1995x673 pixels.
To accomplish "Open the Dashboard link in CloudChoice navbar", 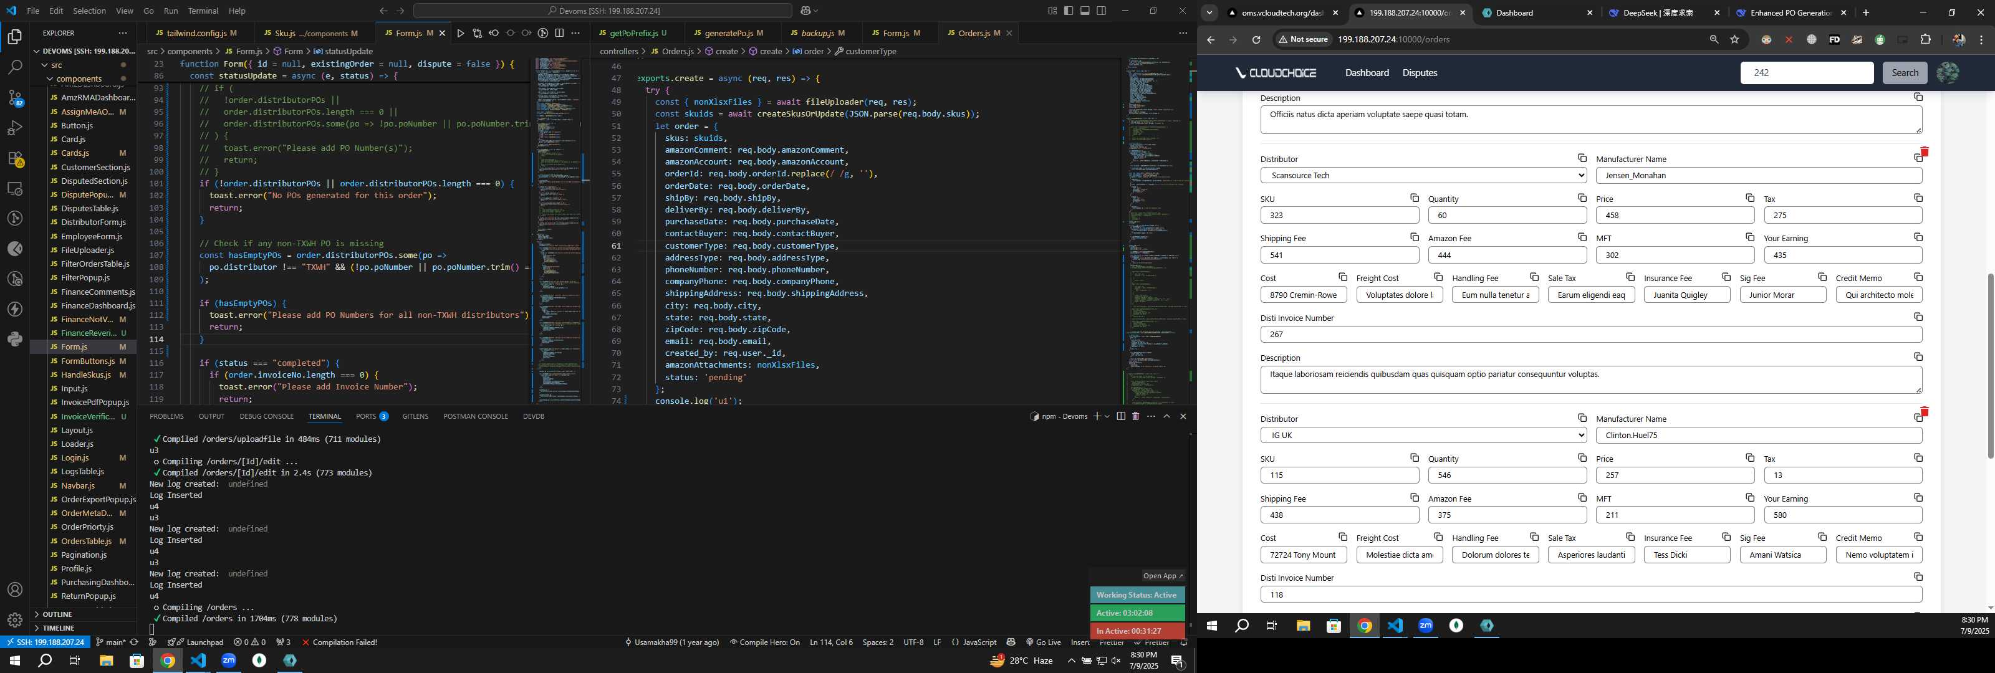I will [x=1367, y=73].
